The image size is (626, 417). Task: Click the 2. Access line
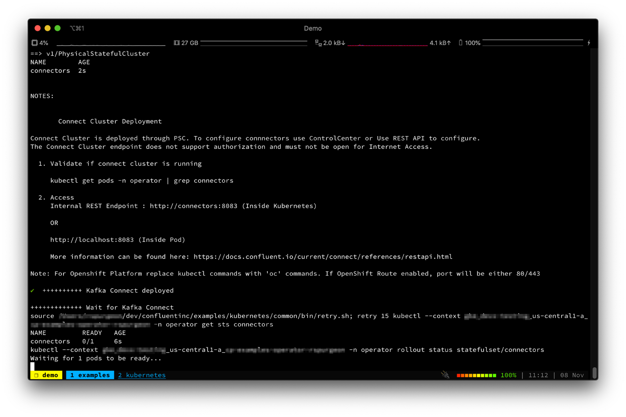pyautogui.click(x=56, y=197)
